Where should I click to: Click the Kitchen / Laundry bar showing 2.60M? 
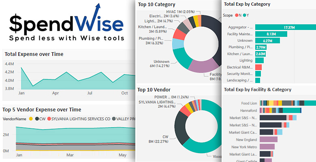pos(260,54)
